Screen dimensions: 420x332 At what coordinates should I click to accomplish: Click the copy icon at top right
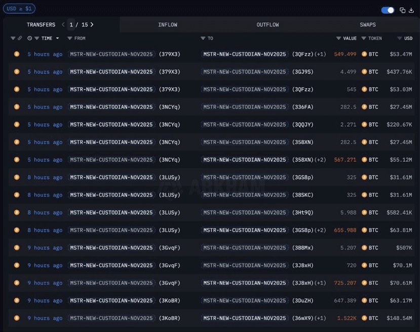403,10
